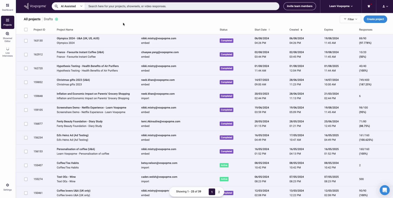Tick the checkbox for project 162720
Viewport: 393px width, 198px height.
pyautogui.click(x=26, y=68)
